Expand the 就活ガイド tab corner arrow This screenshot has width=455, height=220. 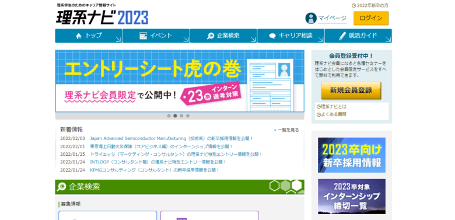pos(388,39)
